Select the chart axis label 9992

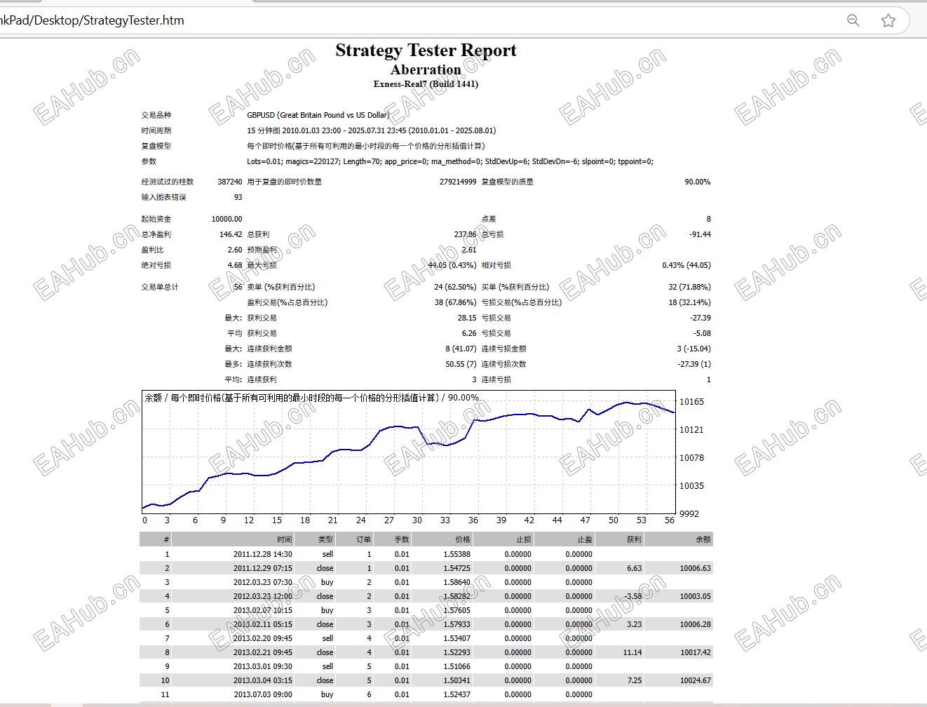(x=689, y=514)
